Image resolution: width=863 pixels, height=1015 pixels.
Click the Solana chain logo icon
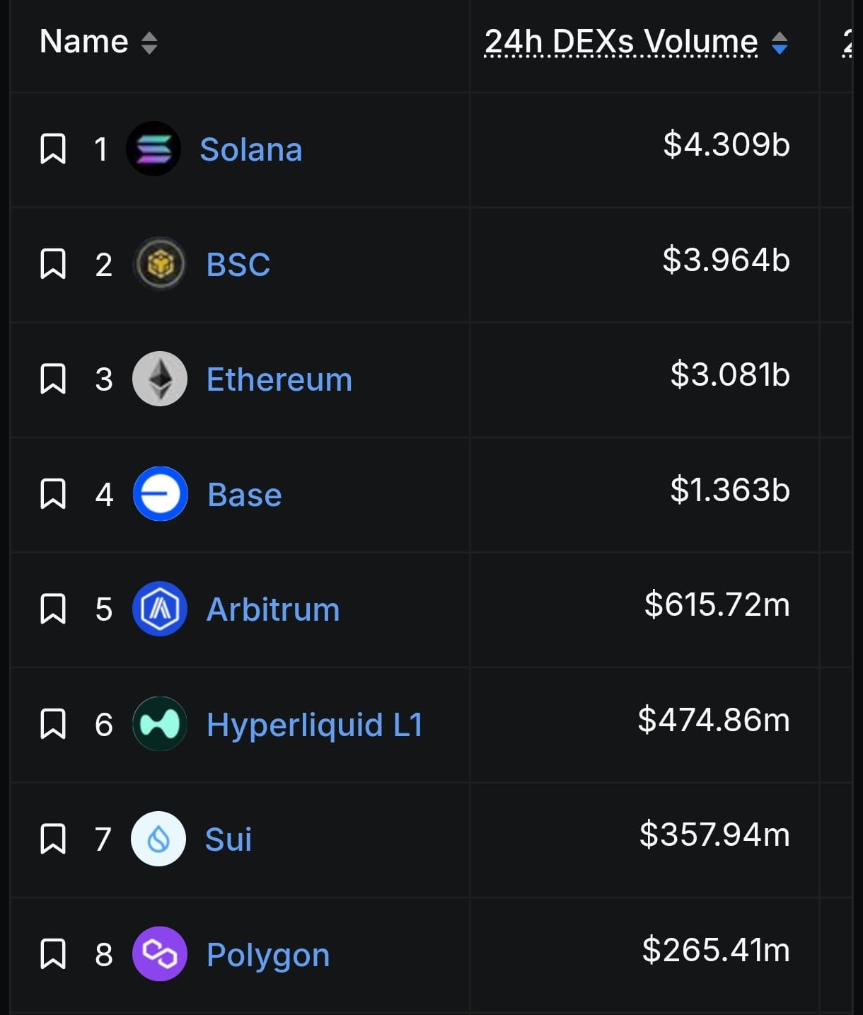[x=154, y=149]
